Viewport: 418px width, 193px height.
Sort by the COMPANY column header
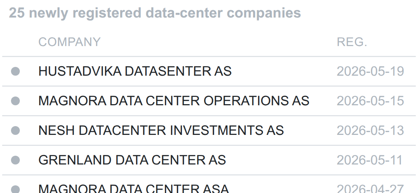tap(69, 42)
